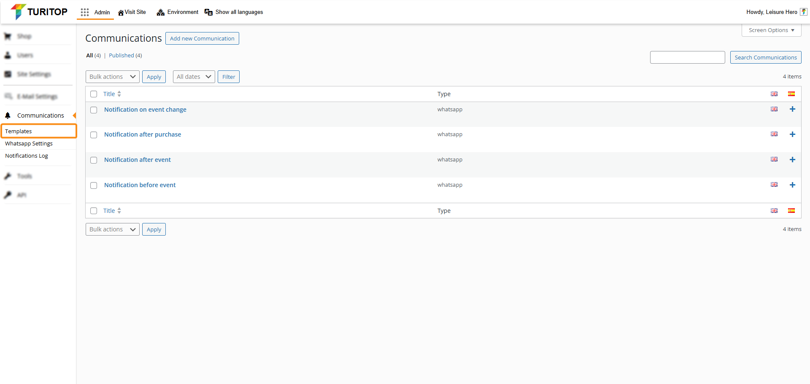Open the top Bulk actions dropdown
The width and height of the screenshot is (810, 384).
pos(112,77)
